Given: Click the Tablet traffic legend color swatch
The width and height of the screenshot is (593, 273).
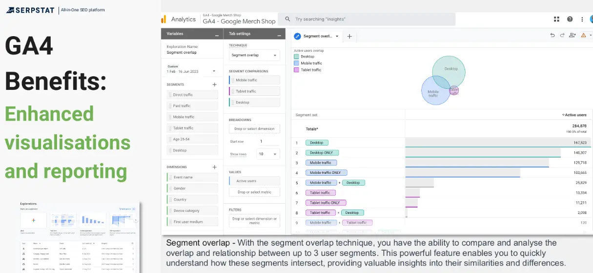Looking at the screenshot, I should point(296,70).
